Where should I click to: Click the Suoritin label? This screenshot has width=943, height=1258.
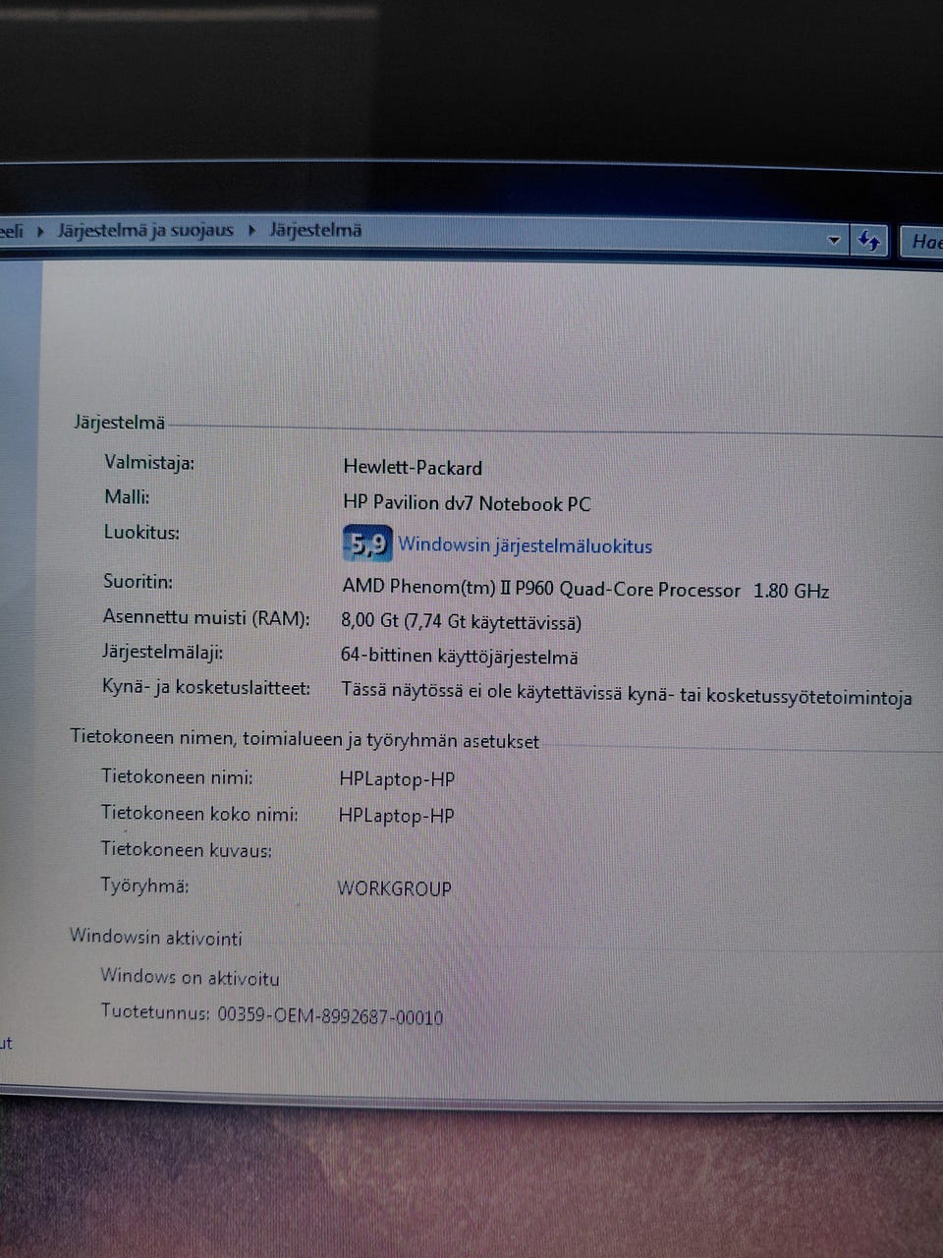pyautogui.click(x=138, y=582)
